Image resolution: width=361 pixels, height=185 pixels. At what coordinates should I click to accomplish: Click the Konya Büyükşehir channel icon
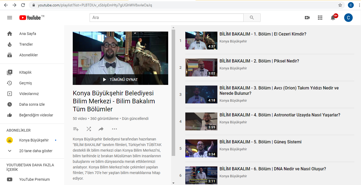pyautogui.click(x=10, y=140)
